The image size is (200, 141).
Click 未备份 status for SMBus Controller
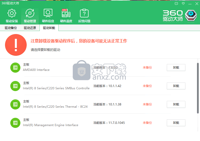(147, 86)
